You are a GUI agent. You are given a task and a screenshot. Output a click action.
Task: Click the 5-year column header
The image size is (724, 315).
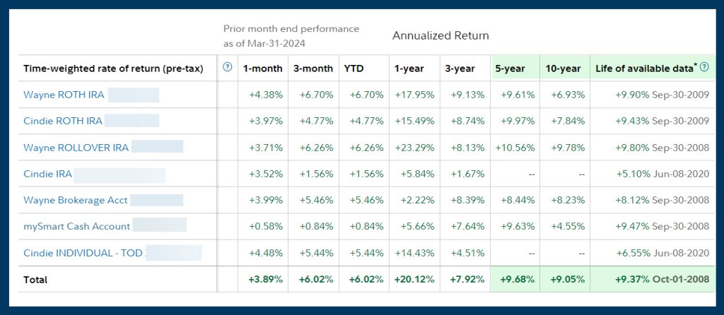510,69
